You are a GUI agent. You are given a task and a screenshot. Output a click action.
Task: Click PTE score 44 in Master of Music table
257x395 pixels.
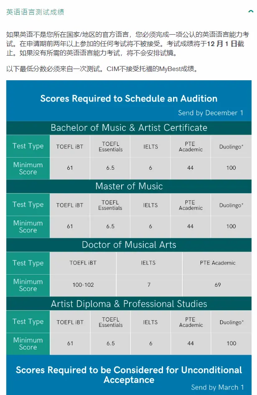[x=191, y=226]
